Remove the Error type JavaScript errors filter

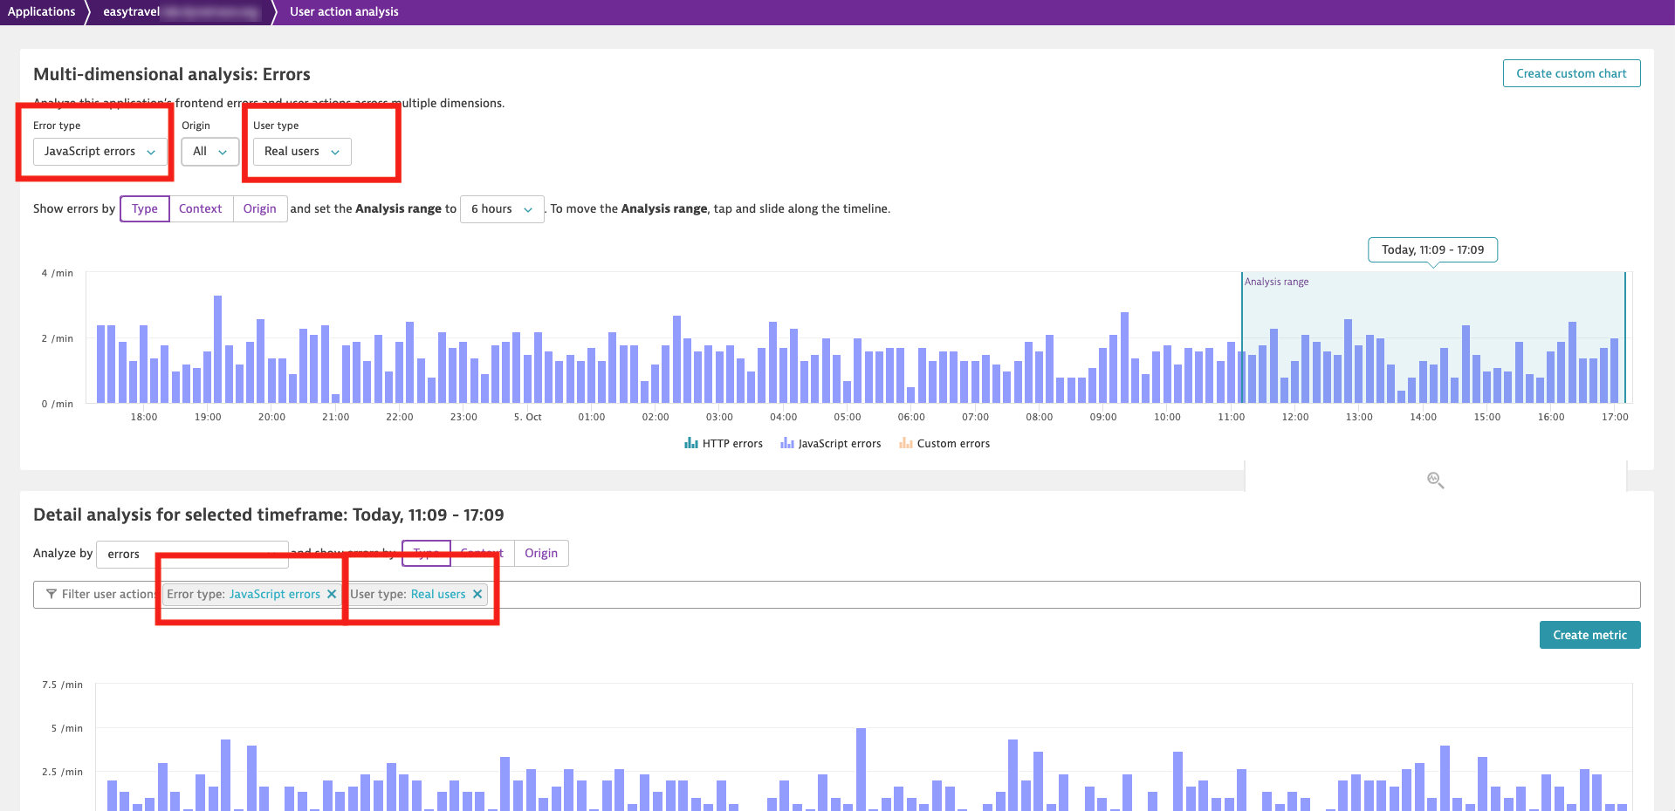332,594
